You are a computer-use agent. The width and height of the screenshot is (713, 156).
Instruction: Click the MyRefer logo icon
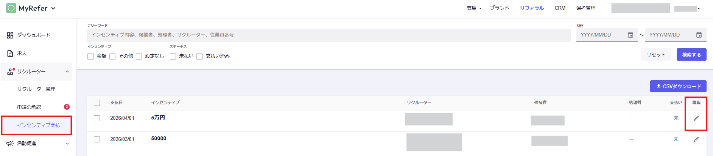tap(11, 8)
